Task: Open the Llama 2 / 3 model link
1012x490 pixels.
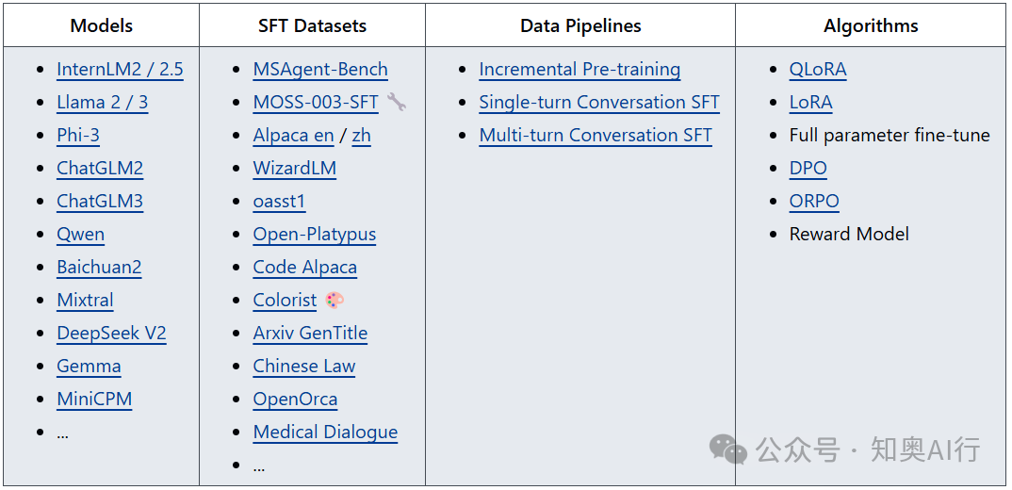Action: tap(103, 103)
